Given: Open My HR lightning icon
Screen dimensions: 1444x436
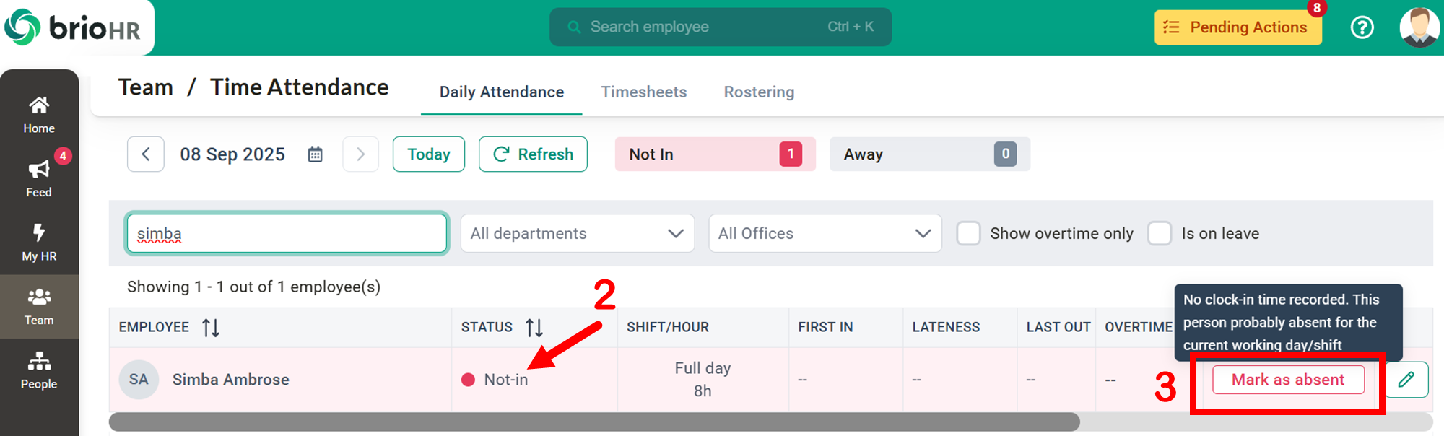Looking at the screenshot, I should point(39,232).
